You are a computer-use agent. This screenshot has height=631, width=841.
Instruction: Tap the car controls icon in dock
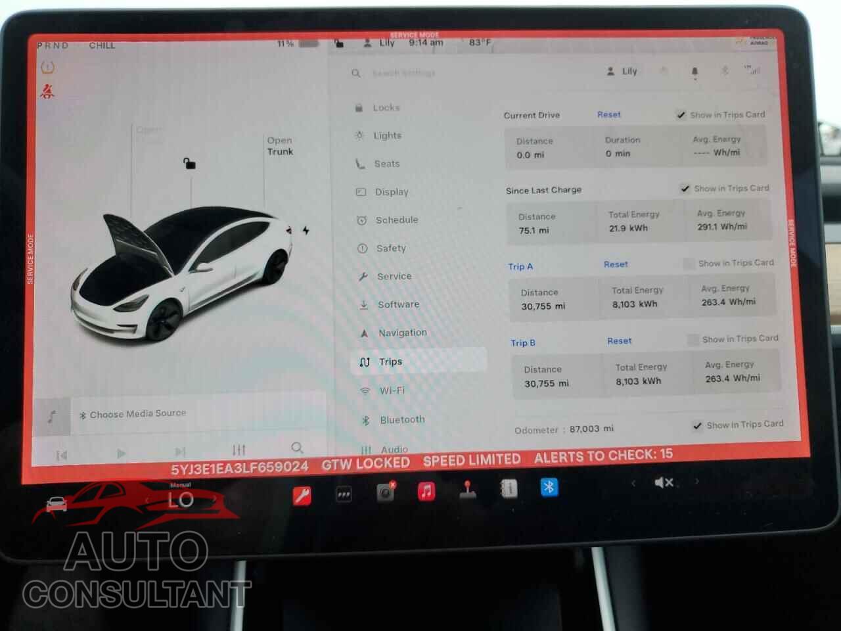point(57,505)
